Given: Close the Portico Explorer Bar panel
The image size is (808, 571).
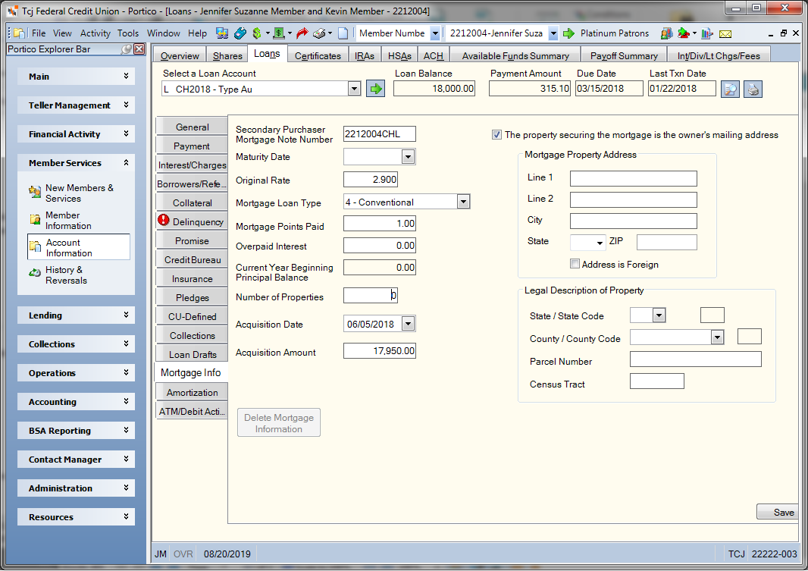Looking at the screenshot, I should point(139,49).
